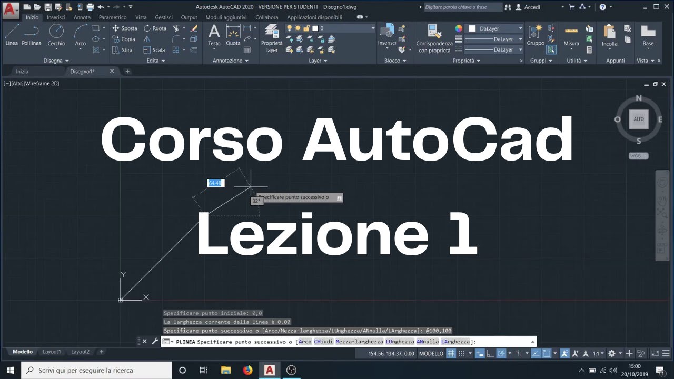Open Proprietà layer manager
Image resolution: width=674 pixels, height=379 pixels.
[272, 38]
